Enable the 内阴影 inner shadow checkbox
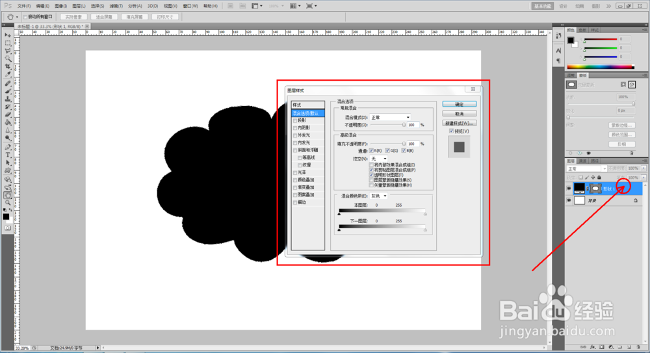Viewport: 650px width, 353px height. pyautogui.click(x=295, y=128)
